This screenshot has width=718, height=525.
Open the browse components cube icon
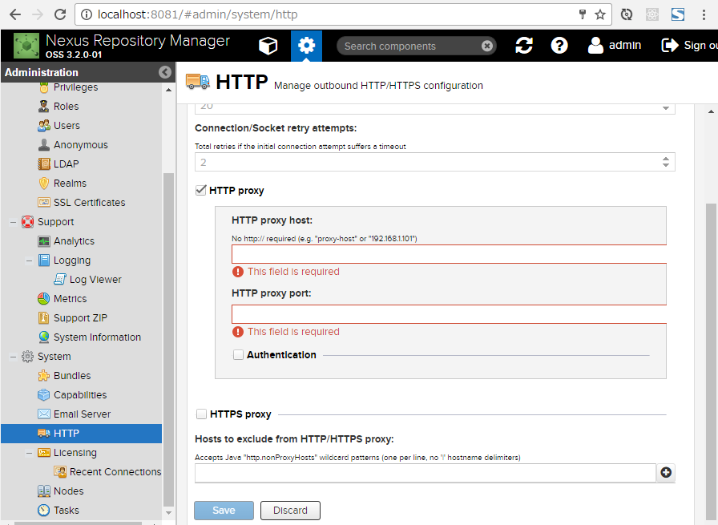point(269,46)
